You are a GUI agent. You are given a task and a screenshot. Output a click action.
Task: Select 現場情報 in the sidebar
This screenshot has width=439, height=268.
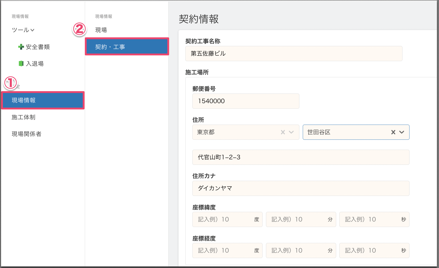click(43, 100)
